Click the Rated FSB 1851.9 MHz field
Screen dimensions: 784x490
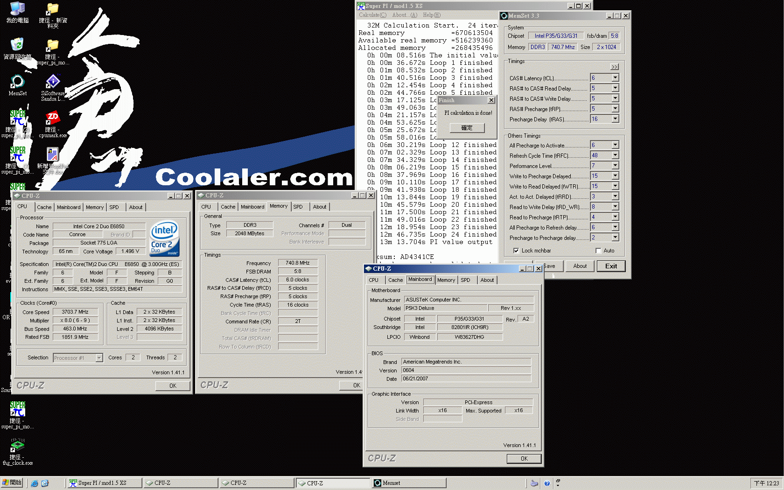(x=75, y=337)
